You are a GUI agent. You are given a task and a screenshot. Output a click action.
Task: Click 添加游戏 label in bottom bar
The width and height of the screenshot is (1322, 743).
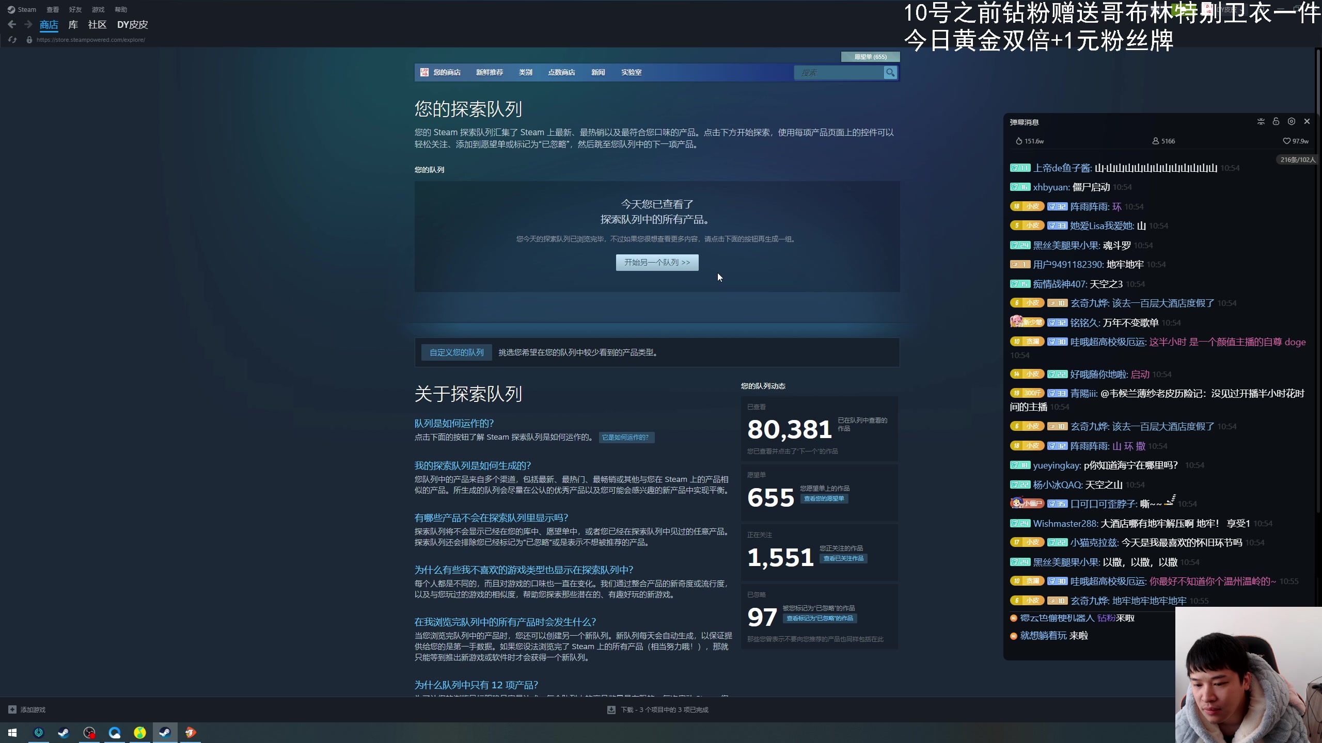pos(33,709)
